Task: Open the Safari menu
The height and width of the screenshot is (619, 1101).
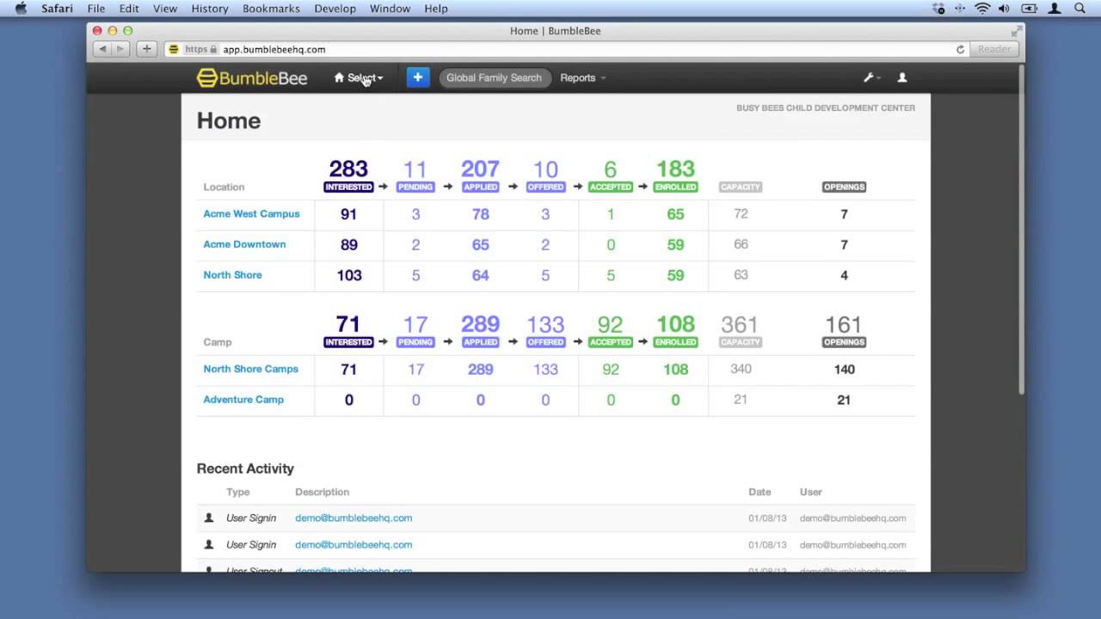Action: (x=57, y=9)
